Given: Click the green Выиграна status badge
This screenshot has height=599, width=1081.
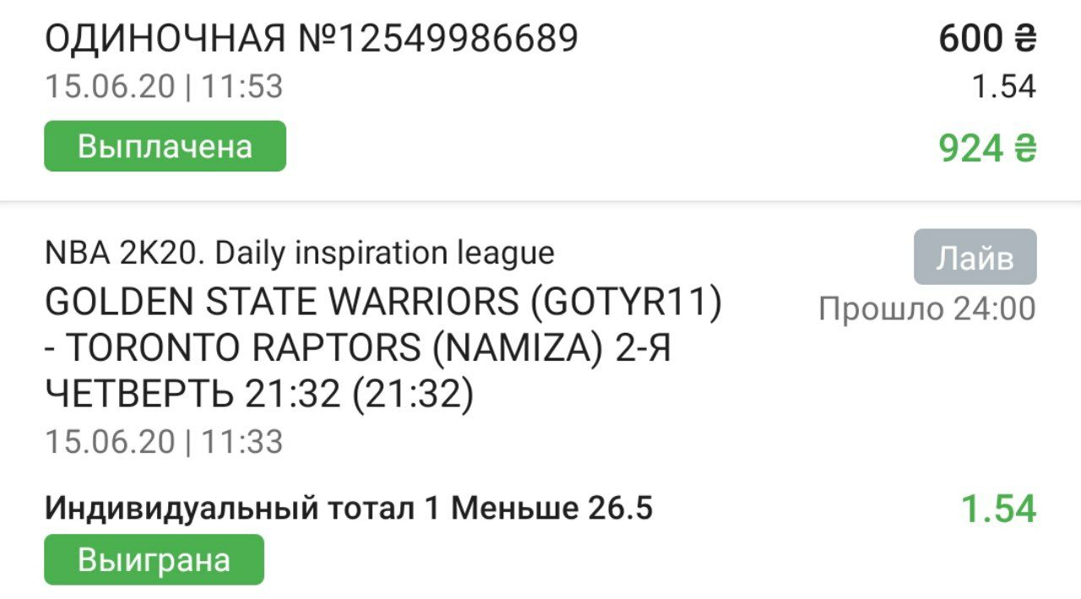Looking at the screenshot, I should 154,559.
